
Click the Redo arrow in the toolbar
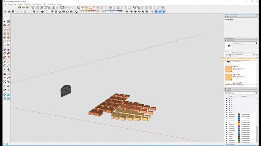pos(38,12)
